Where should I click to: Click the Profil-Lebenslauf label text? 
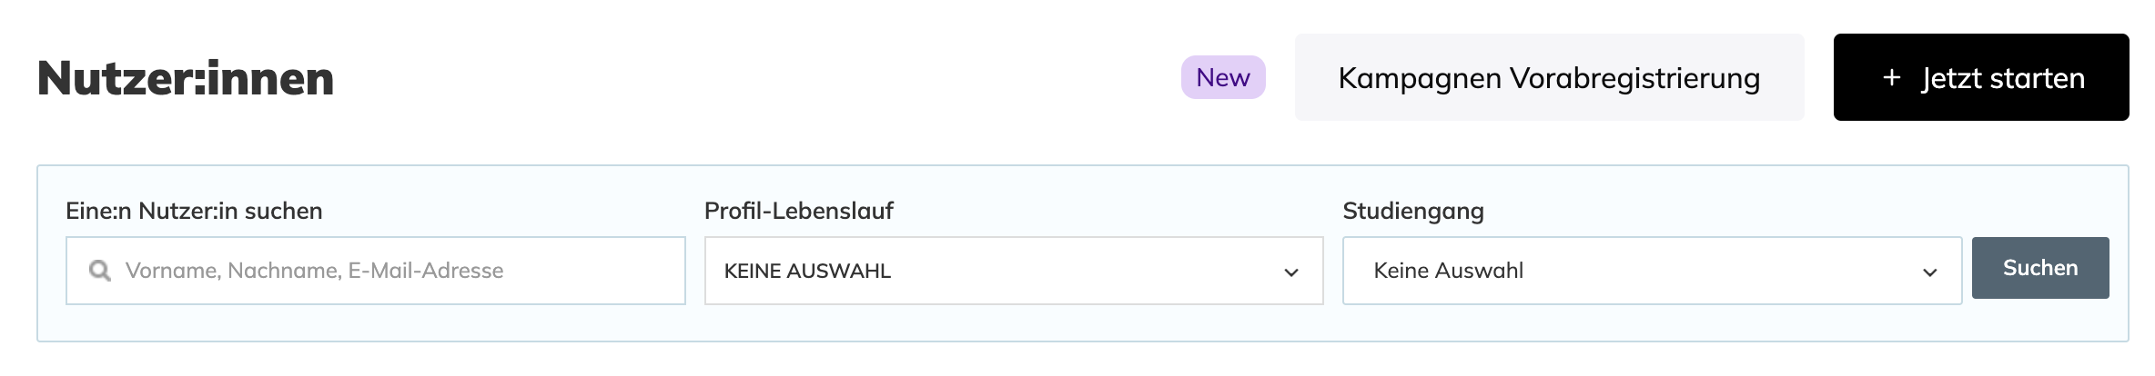(799, 211)
